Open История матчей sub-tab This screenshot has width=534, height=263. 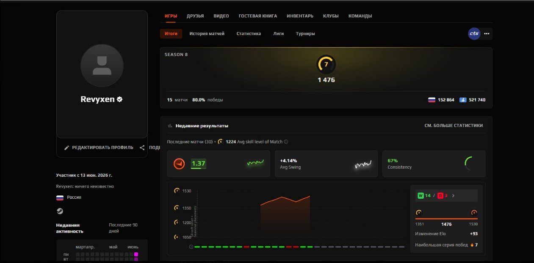207,33
